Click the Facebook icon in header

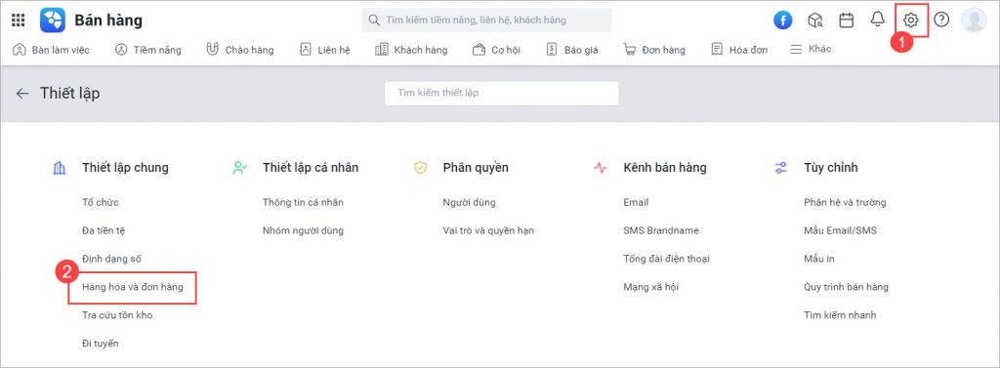tap(782, 20)
